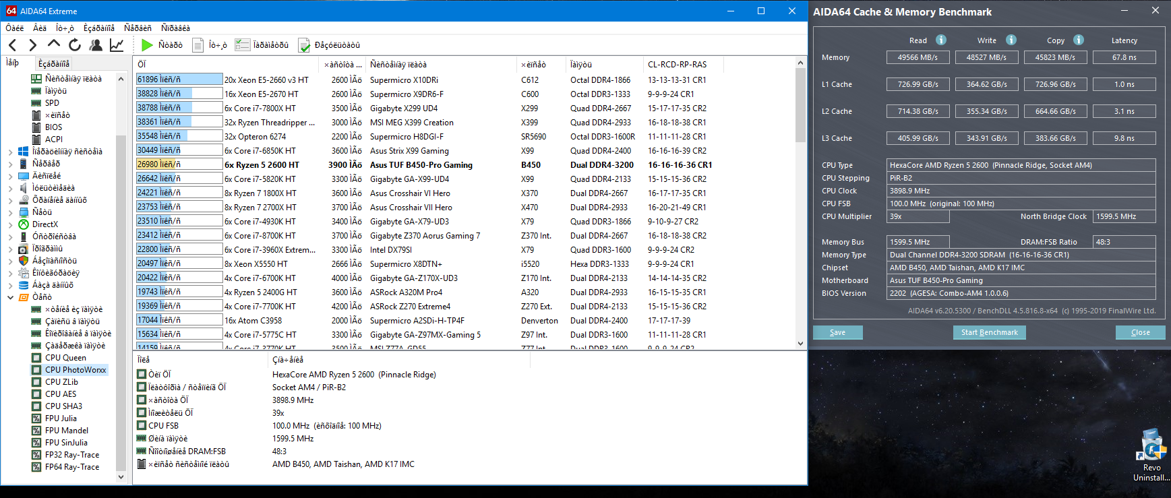Open the 'Ôàéë' menu in the menu bar

coord(15,28)
